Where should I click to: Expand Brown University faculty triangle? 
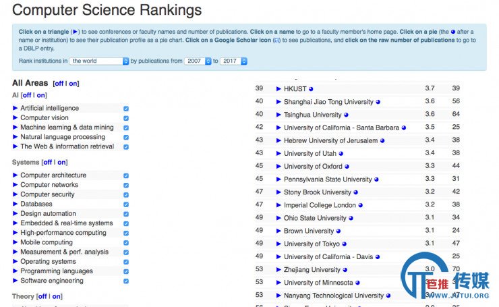(278, 231)
